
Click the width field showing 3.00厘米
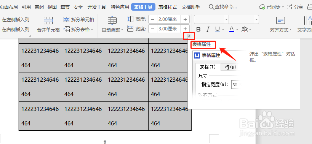169,29
